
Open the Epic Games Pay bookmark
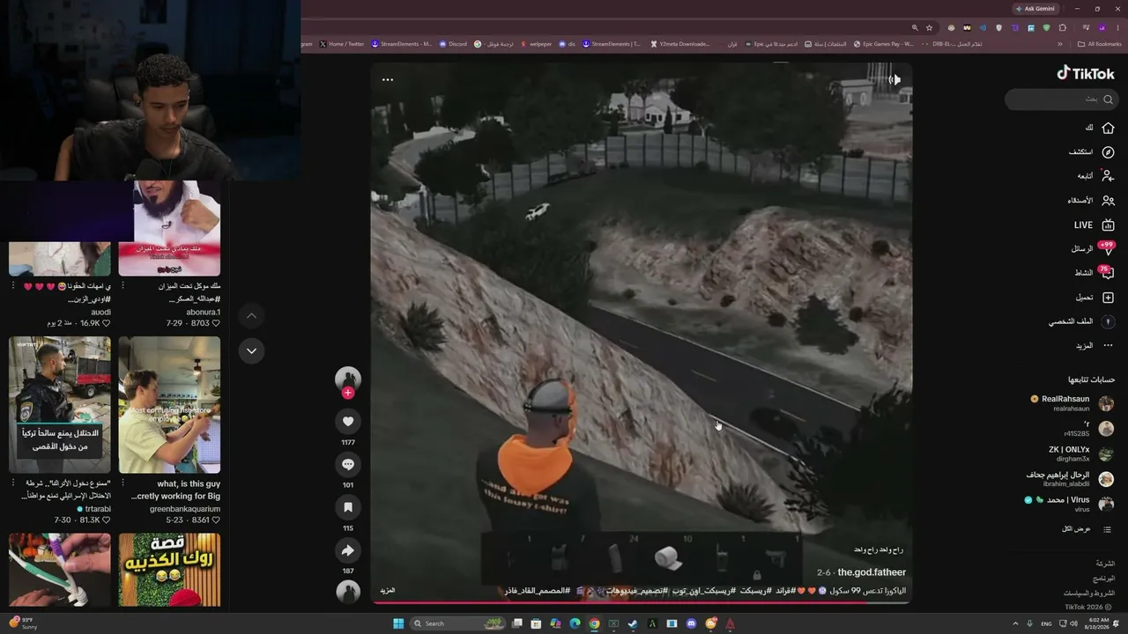tap(884, 44)
